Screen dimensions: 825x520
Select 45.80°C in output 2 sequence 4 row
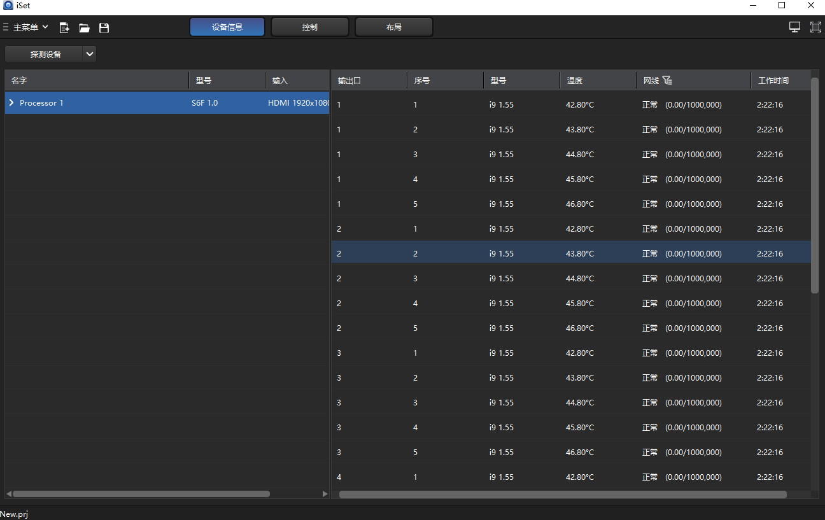(580, 303)
